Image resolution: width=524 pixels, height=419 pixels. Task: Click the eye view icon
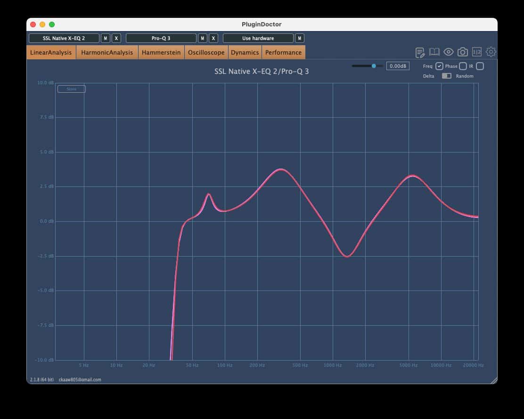(x=449, y=52)
